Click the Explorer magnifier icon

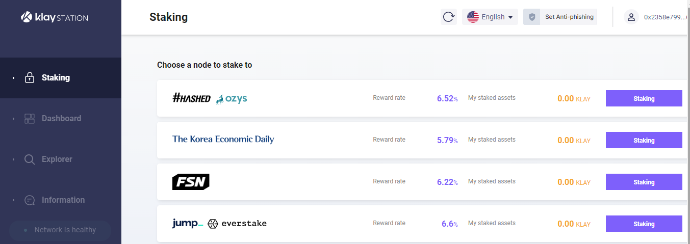pos(30,159)
